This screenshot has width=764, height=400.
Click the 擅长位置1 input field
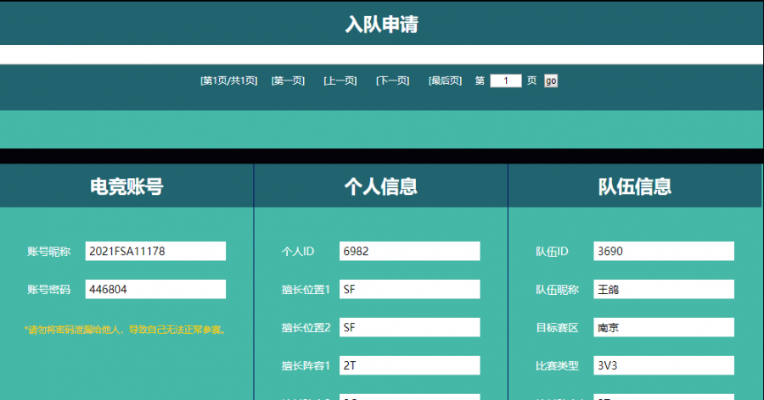click(410, 289)
